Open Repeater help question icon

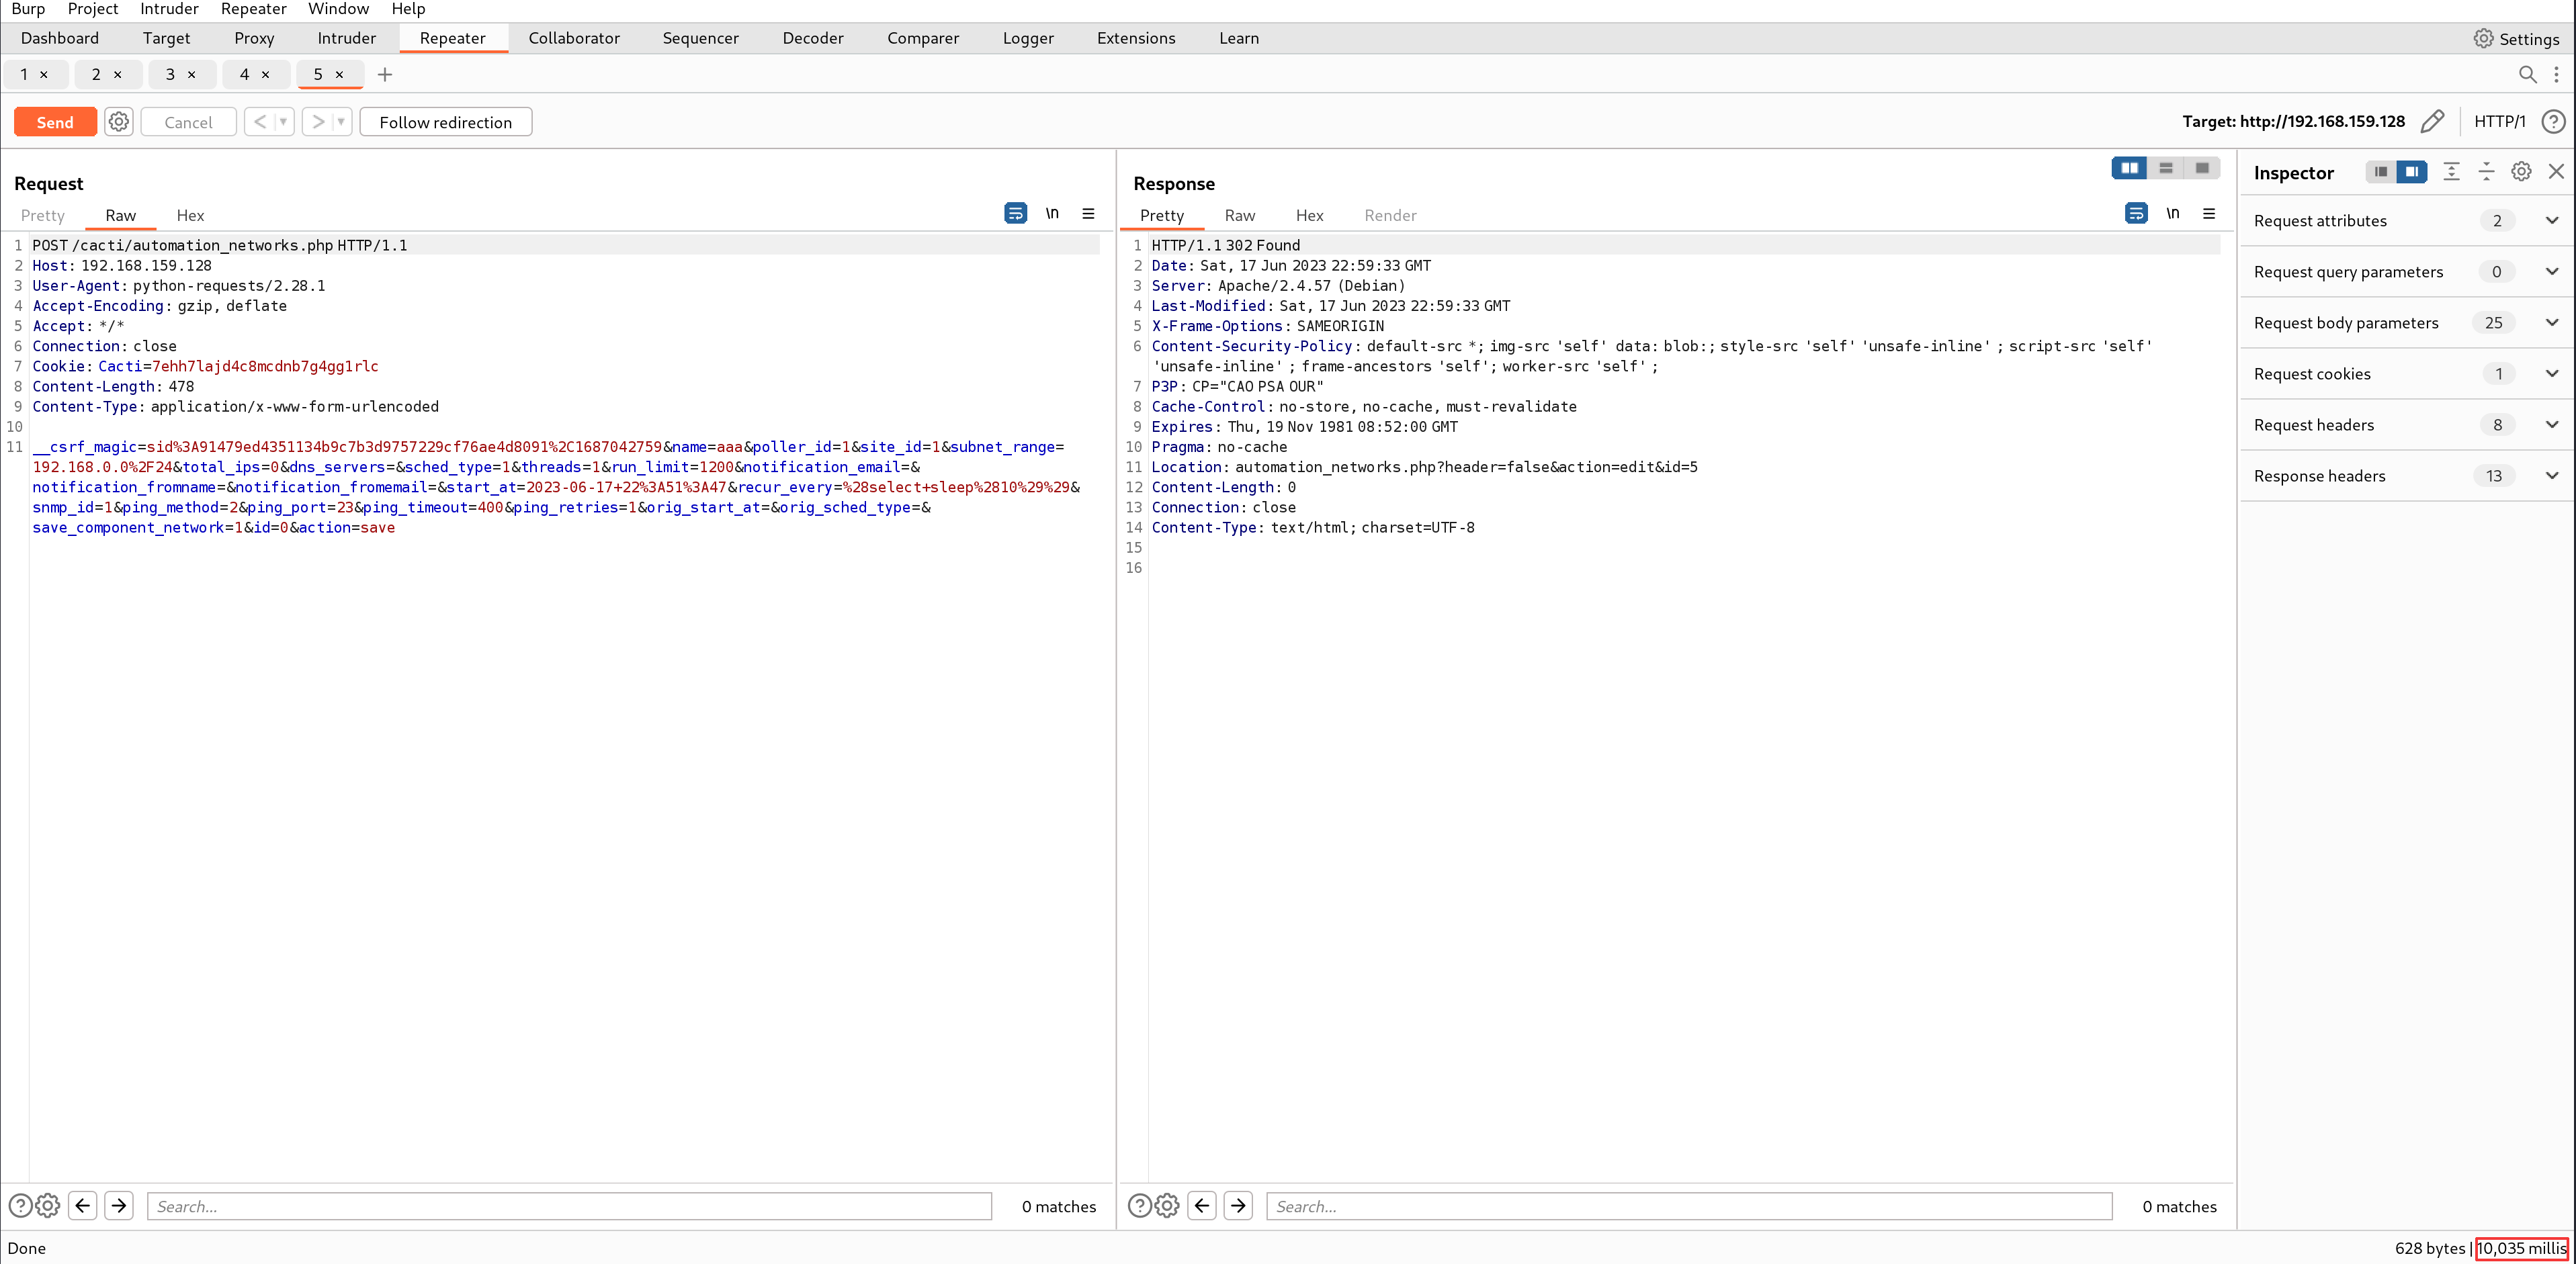(x=2553, y=122)
